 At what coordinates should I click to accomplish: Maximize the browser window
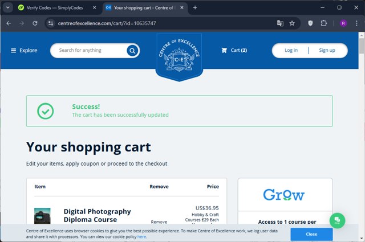339,7
